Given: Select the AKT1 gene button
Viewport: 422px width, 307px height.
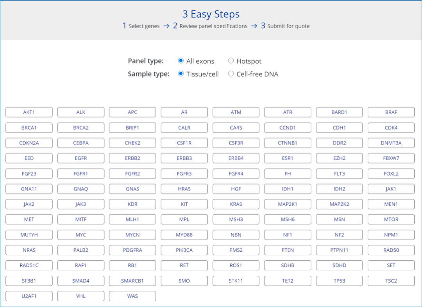Looking at the screenshot, I should click(29, 112).
